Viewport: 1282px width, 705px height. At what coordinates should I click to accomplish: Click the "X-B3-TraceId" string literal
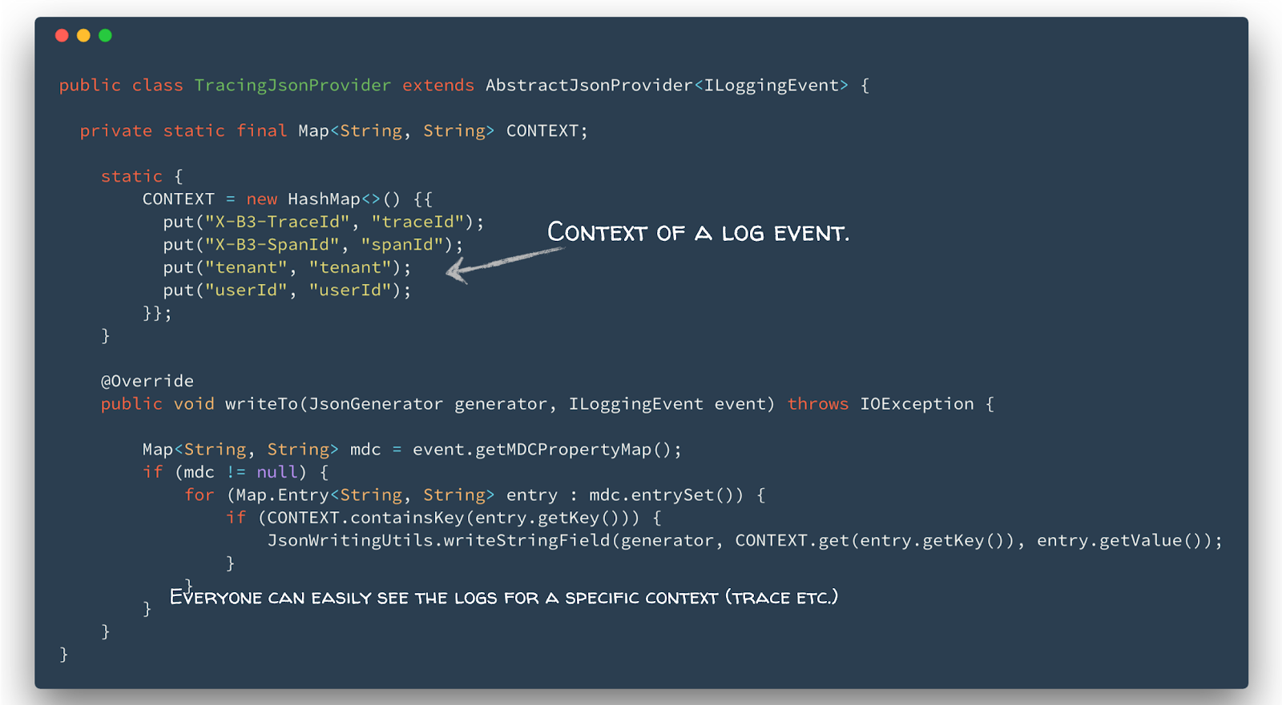tap(277, 222)
